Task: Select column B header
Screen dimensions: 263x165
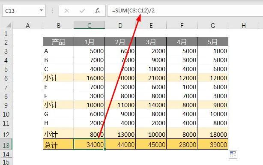Action: 59,25
